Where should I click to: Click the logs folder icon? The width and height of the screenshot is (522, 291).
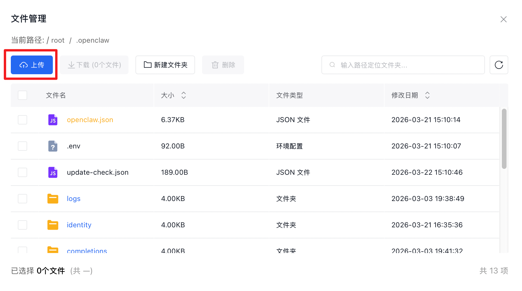pyautogui.click(x=53, y=199)
